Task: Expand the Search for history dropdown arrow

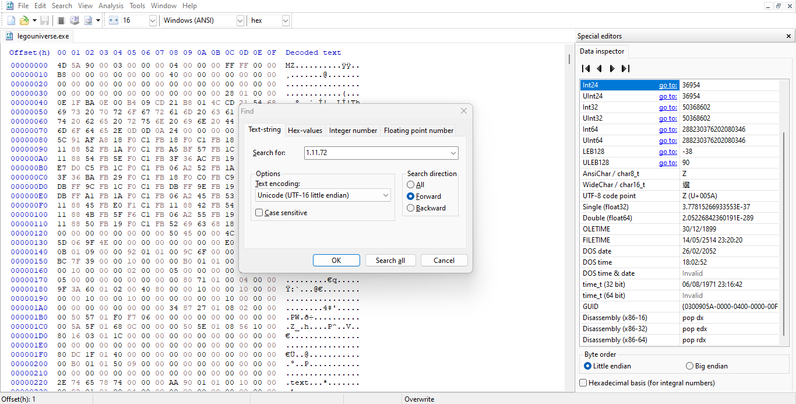Action: [x=453, y=153]
